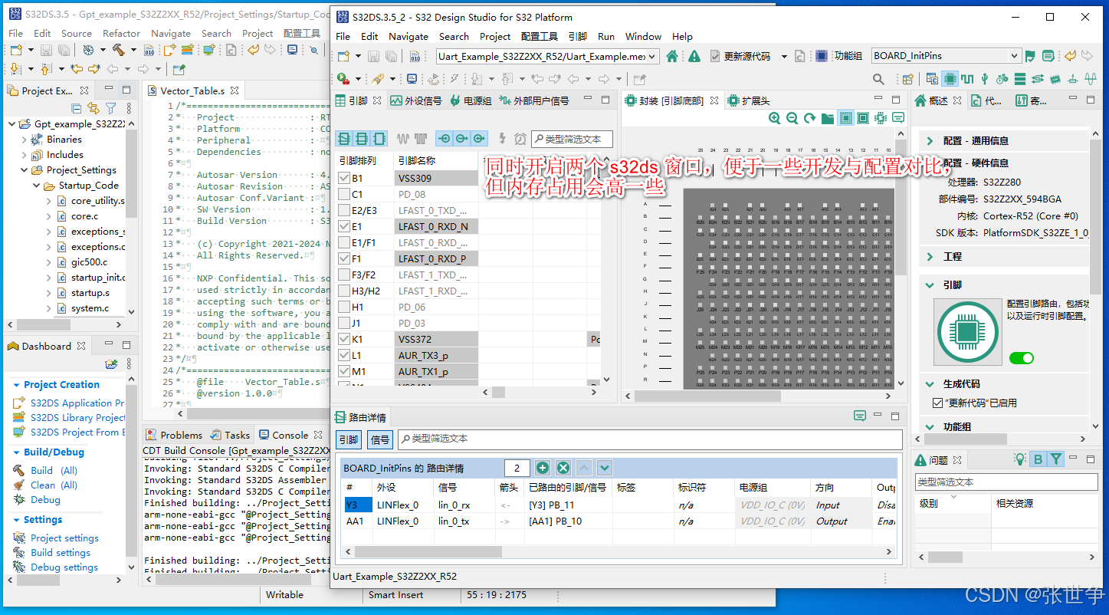Expand the Binaries tree node
This screenshot has width=1109, height=615.
coord(24,140)
